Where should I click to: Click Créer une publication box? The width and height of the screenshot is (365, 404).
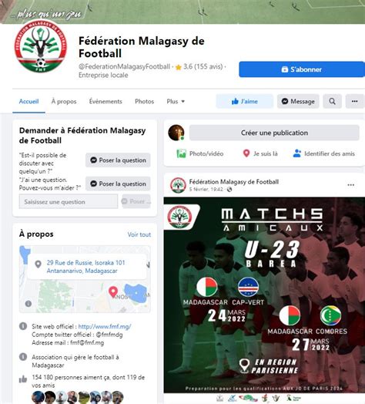click(274, 133)
